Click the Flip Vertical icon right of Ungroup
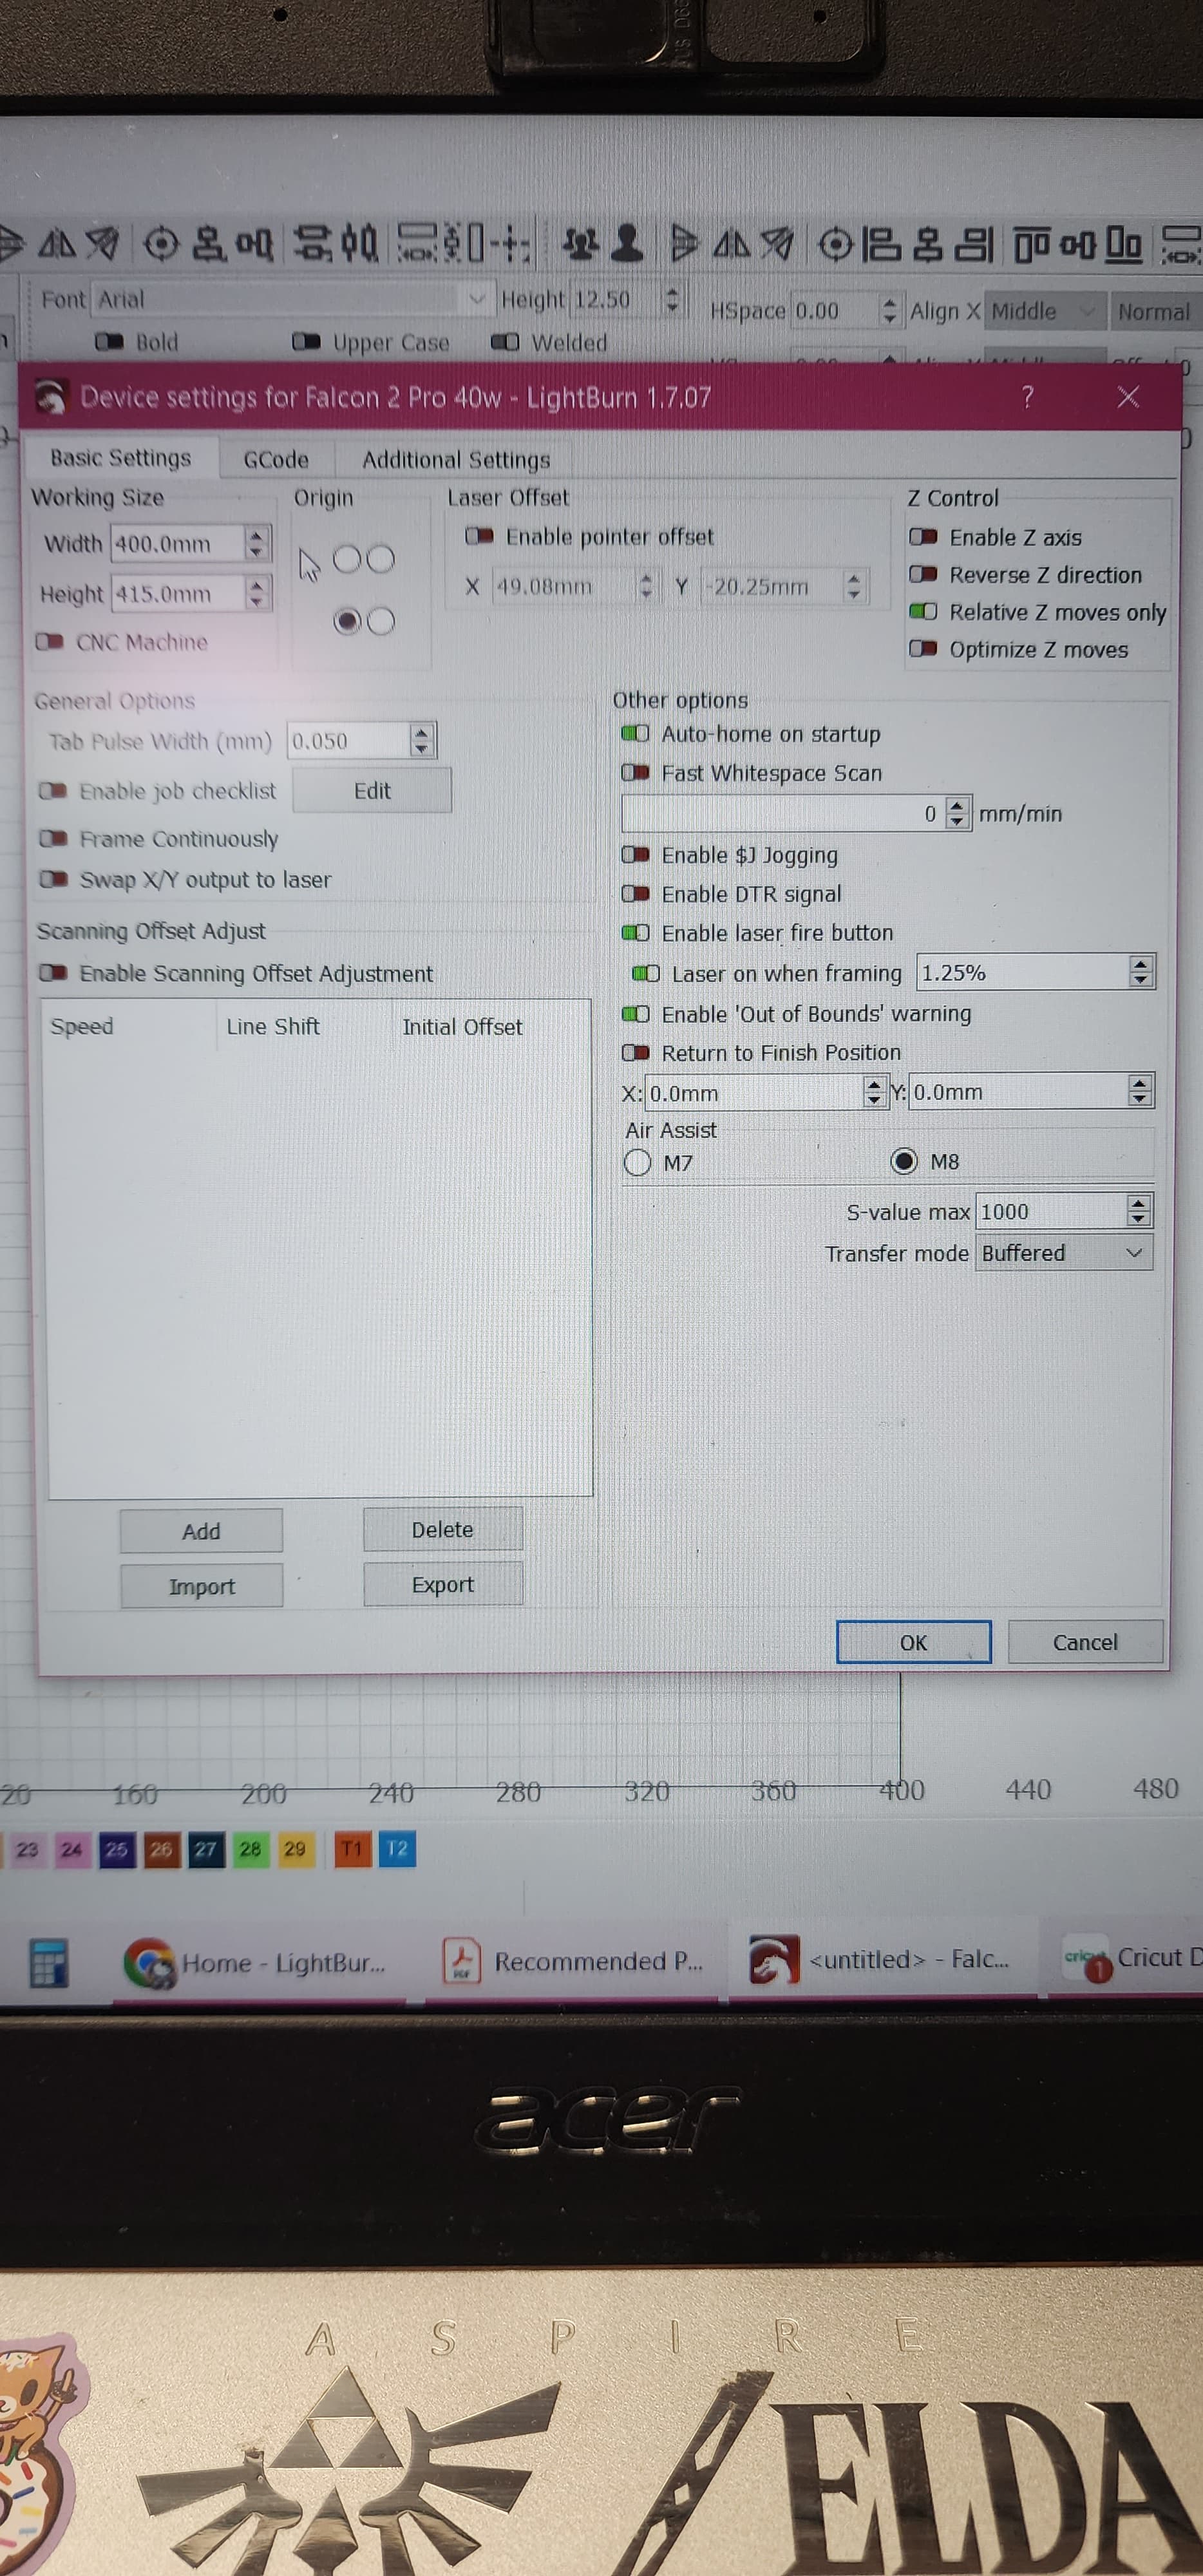1203x2576 pixels. point(684,243)
